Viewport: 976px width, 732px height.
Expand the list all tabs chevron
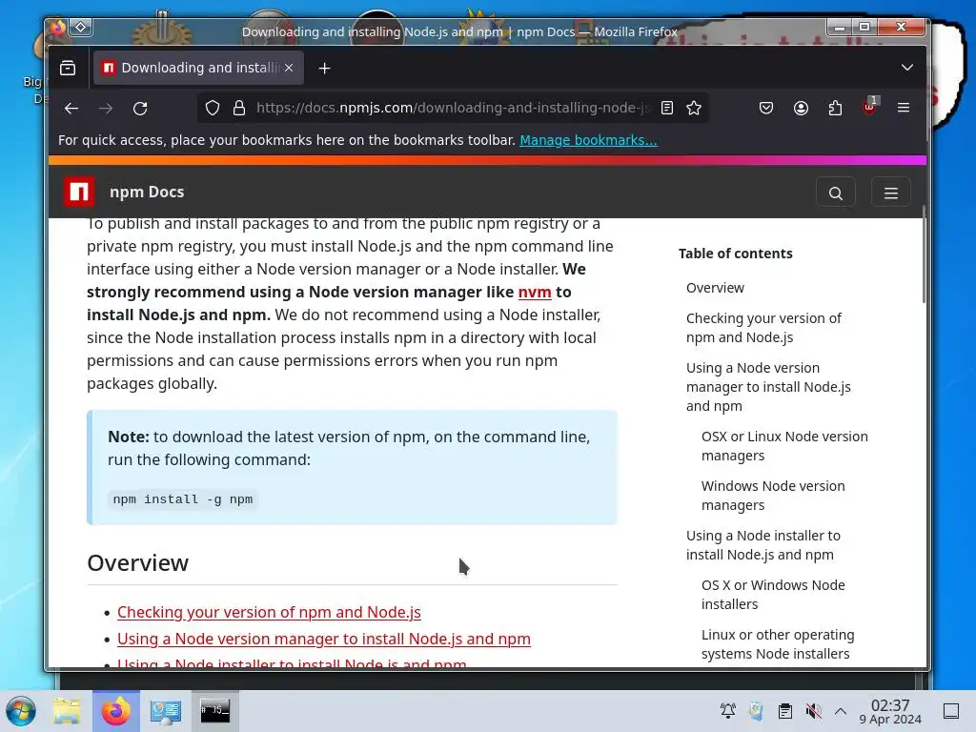tap(907, 68)
